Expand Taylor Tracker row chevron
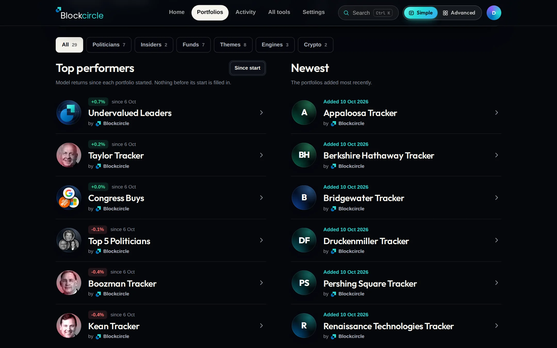Viewport: 557px width, 348px height. [261, 155]
